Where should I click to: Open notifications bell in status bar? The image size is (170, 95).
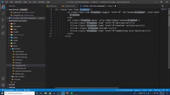167,90
